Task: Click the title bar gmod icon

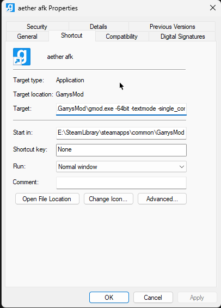Action: coord(10,8)
